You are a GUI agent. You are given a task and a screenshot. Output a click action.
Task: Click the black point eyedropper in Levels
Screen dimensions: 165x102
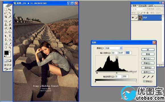[x=144, y=77]
